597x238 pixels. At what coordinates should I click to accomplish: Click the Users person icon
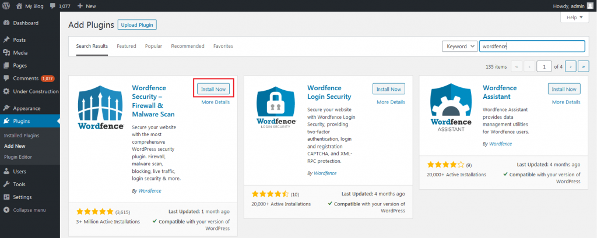coord(6,172)
